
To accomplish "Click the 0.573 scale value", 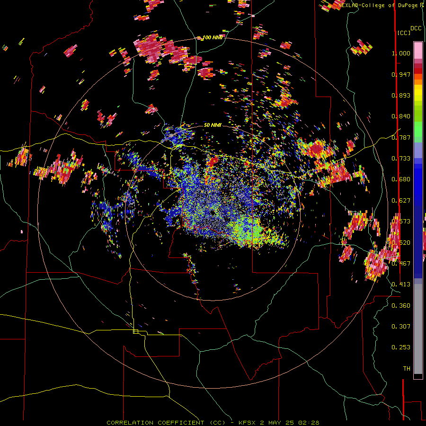I will [x=401, y=222].
